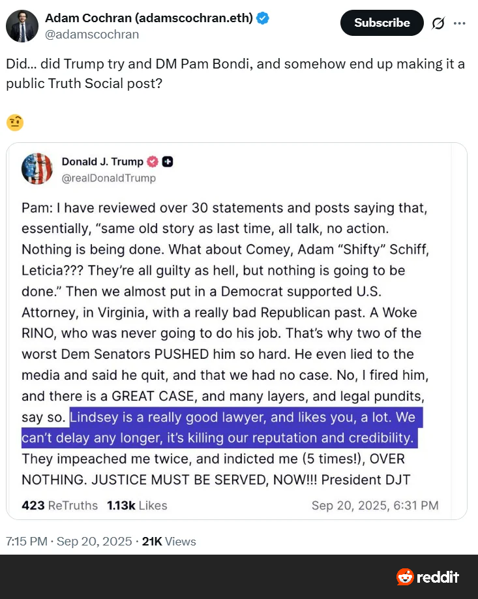
Task: Click the 21K Views counter
Action: 169,541
